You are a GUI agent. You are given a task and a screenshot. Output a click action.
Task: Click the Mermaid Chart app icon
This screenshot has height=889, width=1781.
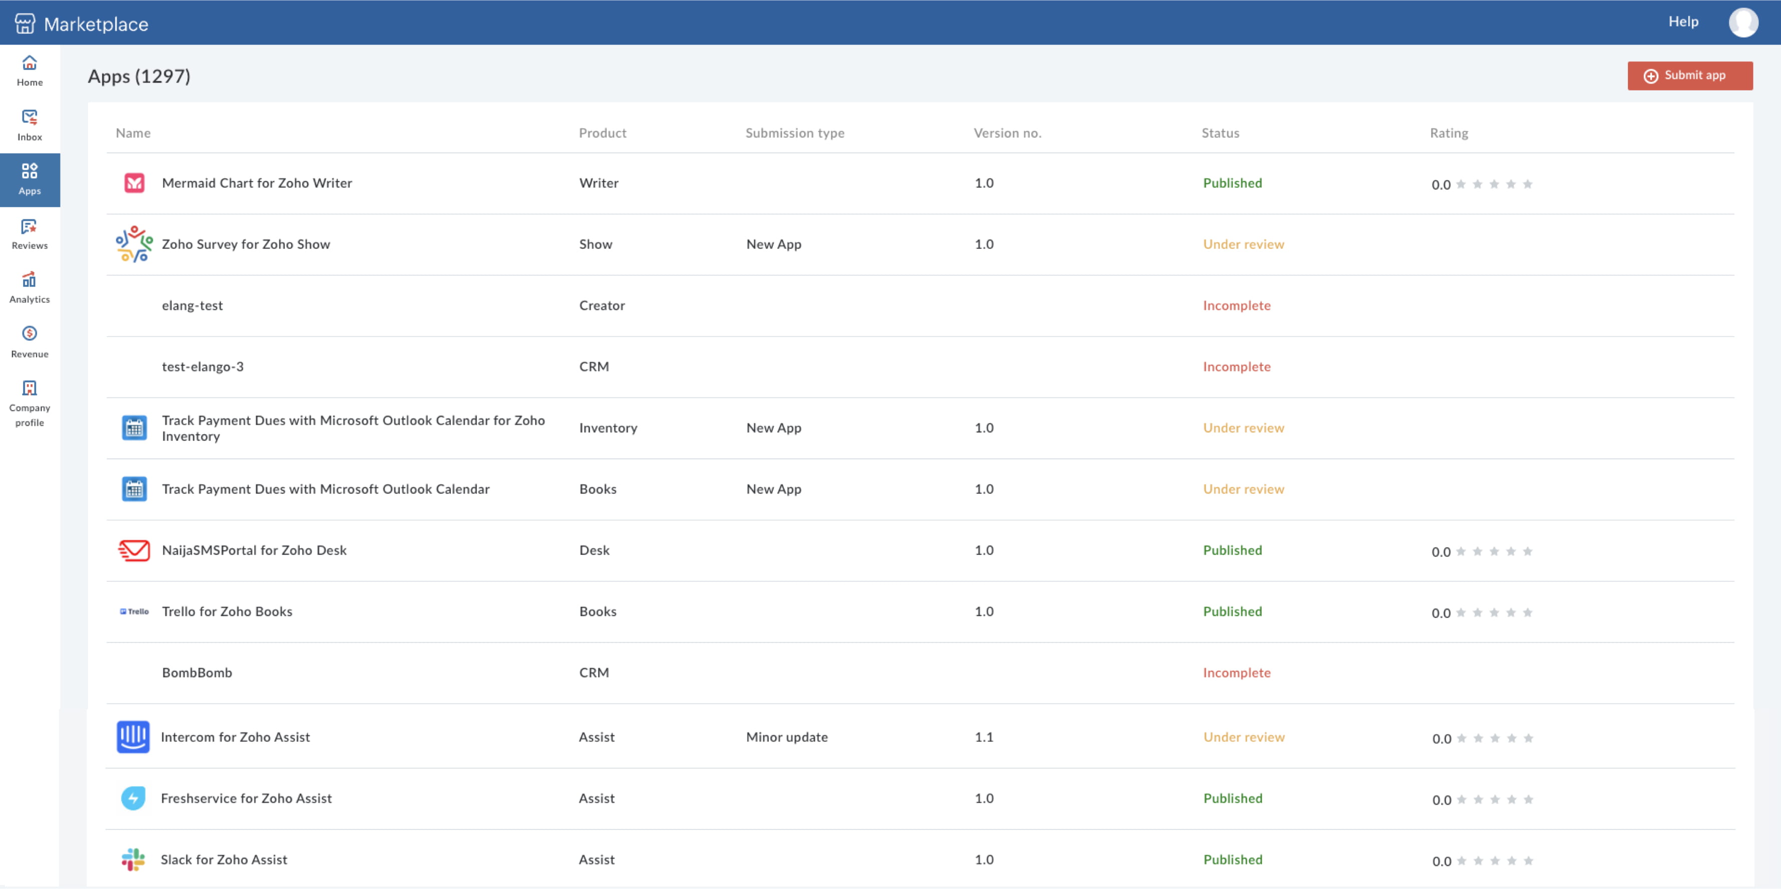(x=134, y=183)
